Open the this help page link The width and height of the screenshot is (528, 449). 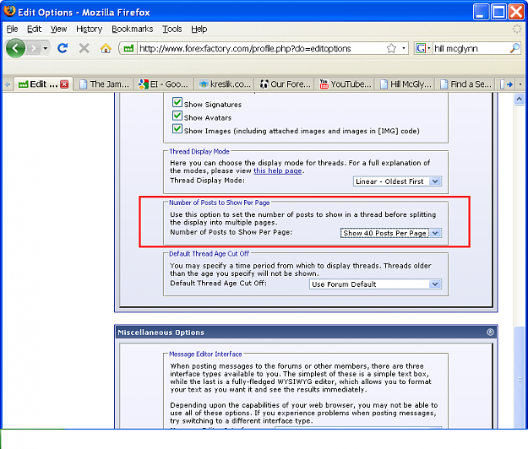click(x=277, y=170)
